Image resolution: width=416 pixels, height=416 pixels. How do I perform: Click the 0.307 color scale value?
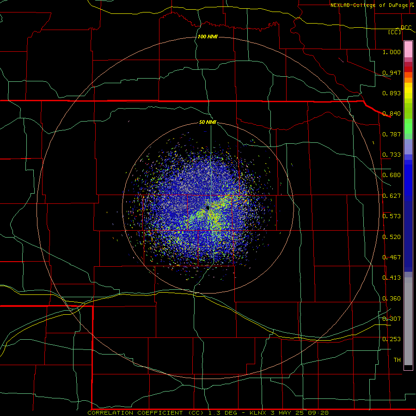point(392,319)
